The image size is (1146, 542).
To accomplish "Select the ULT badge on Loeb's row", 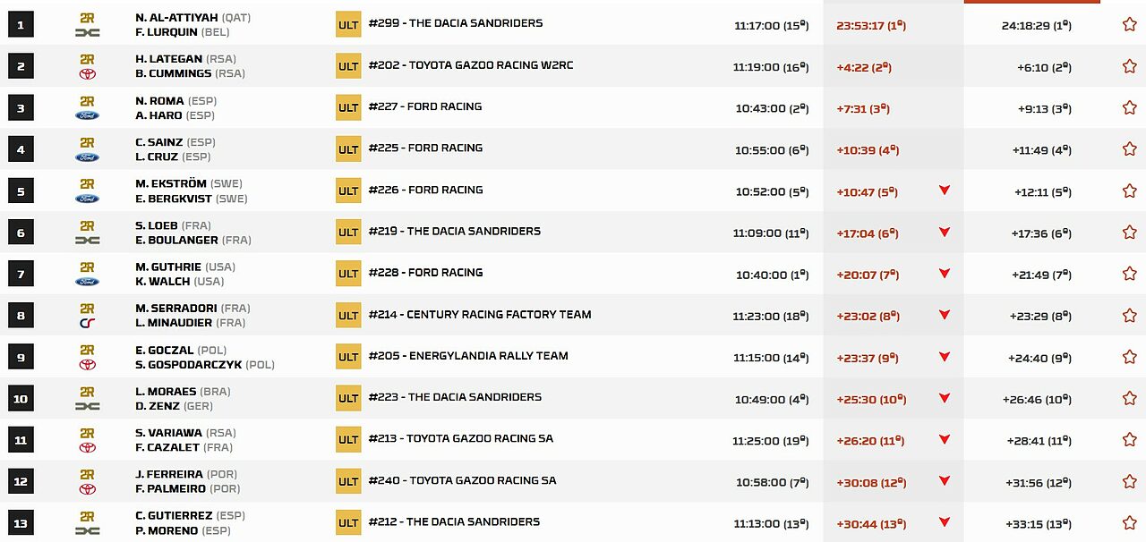I will (x=347, y=232).
